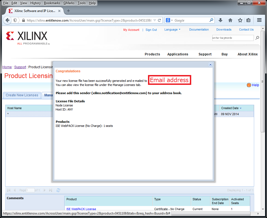Open the Support navigation item
This screenshot has width=267, height=218.
205,54
